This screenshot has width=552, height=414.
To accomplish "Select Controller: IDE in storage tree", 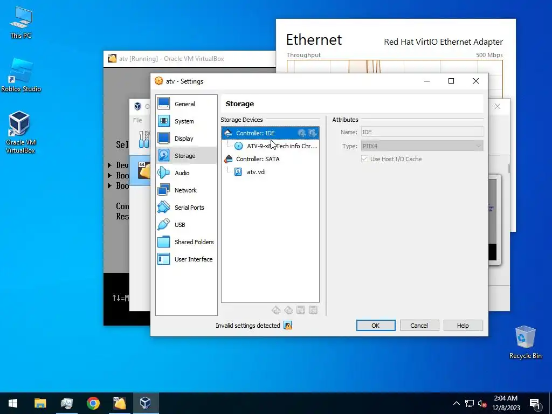I will click(x=270, y=133).
